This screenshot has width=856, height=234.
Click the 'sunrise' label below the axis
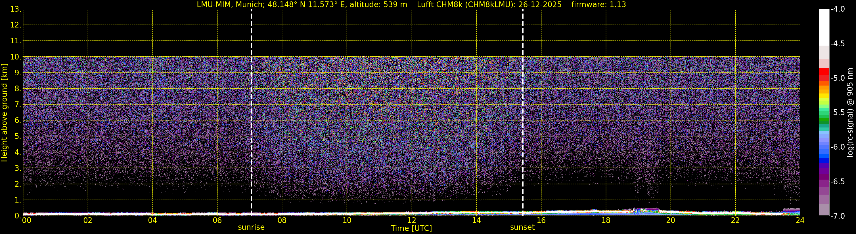click(x=251, y=227)
